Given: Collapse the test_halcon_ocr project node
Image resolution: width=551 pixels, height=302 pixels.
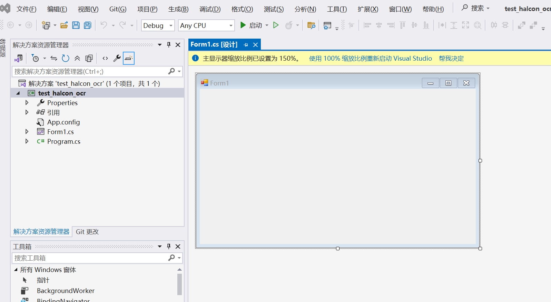Looking at the screenshot, I should point(18,93).
